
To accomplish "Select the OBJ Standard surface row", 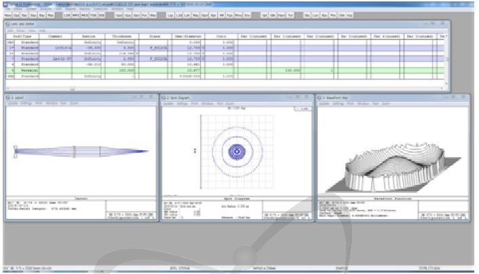I will pyautogui.click(x=225, y=43).
